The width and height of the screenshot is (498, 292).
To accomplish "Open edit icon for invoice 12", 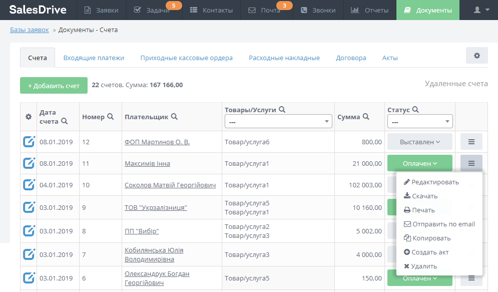I will tap(29, 141).
